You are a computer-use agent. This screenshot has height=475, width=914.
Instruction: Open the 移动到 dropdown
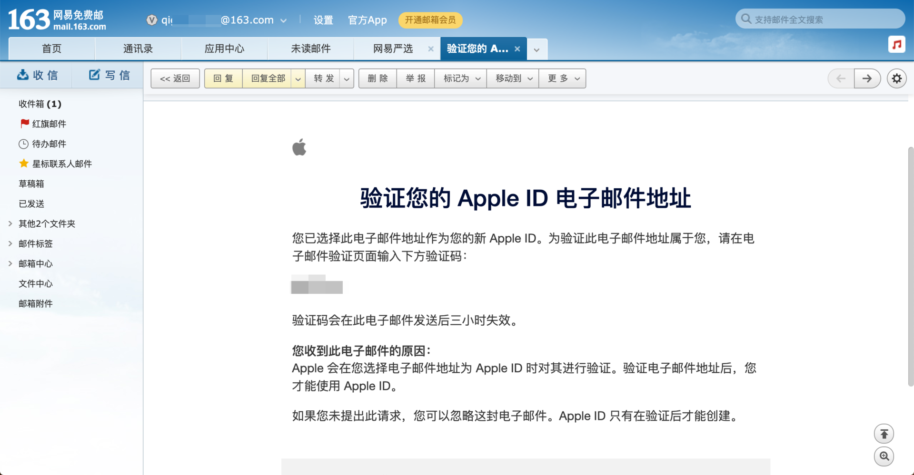(x=513, y=78)
